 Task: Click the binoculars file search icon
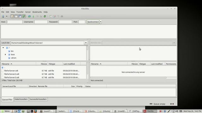(62, 16)
